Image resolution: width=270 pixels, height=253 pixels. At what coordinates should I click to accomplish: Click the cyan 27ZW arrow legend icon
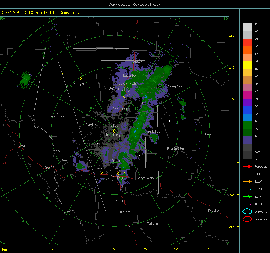[247, 189]
